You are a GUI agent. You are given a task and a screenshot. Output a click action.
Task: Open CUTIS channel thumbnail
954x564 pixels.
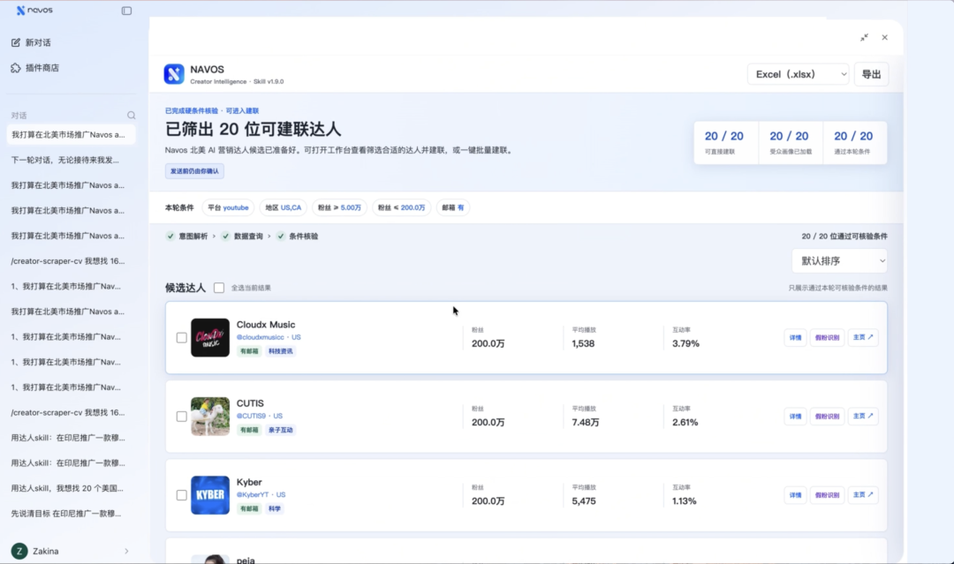[210, 417]
